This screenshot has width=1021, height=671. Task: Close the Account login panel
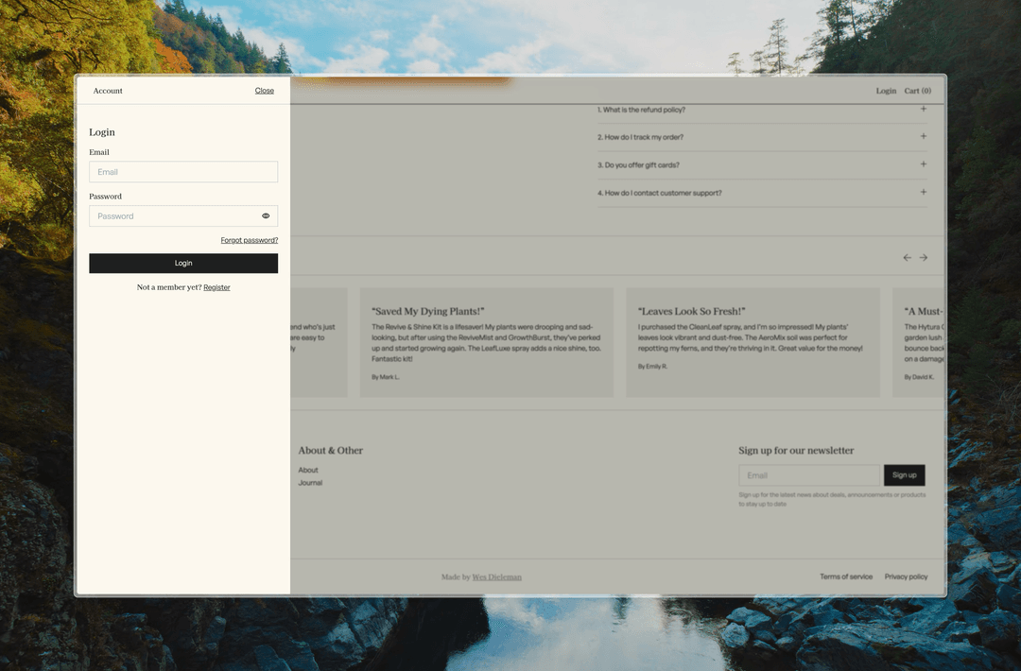[x=265, y=91]
